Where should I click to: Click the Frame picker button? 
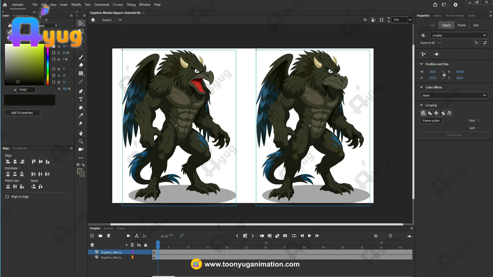pyautogui.click(x=431, y=121)
